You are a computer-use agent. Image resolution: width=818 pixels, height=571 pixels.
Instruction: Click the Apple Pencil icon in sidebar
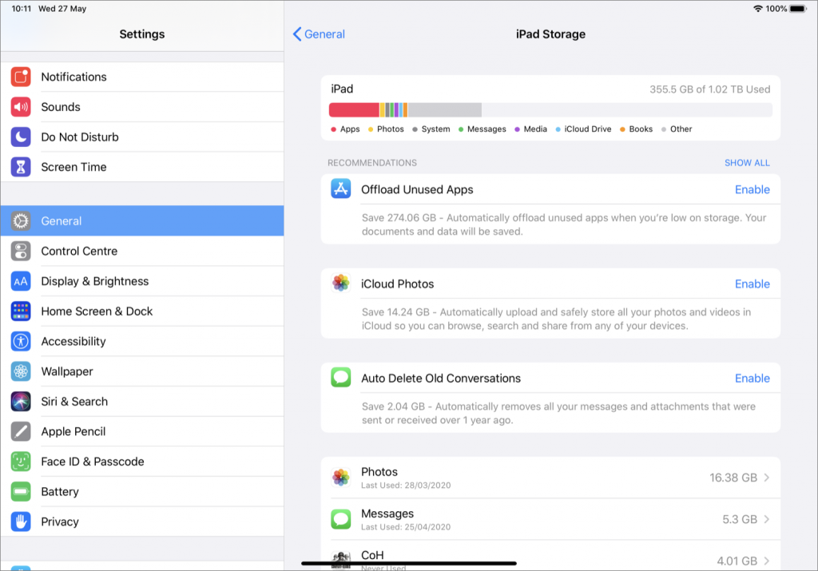click(20, 431)
